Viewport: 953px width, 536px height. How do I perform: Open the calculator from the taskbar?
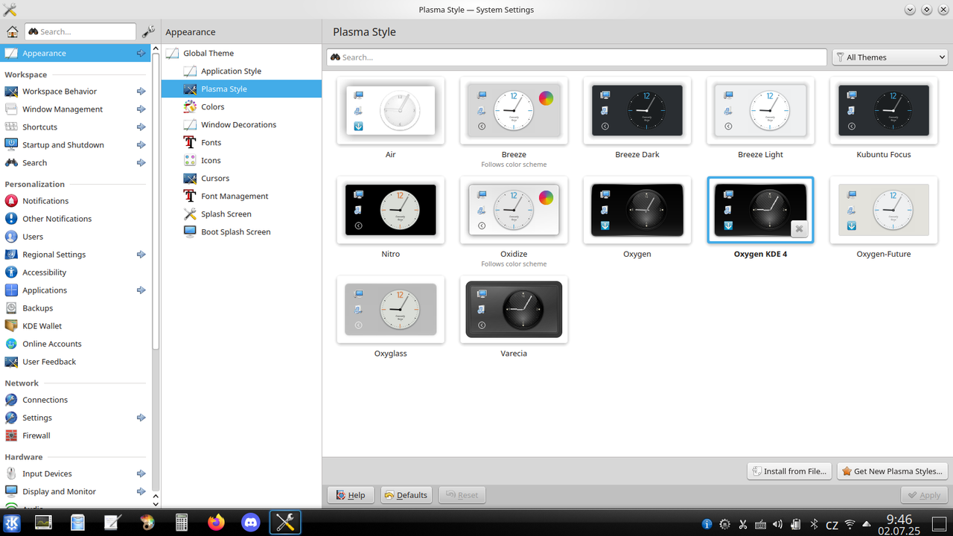tap(182, 523)
